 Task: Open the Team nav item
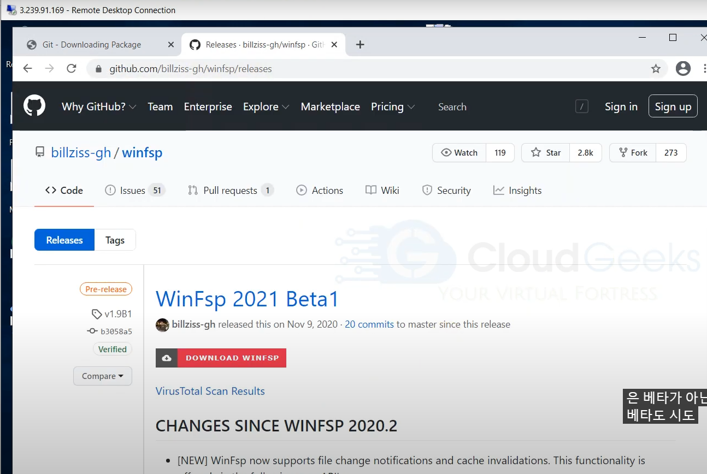(160, 107)
